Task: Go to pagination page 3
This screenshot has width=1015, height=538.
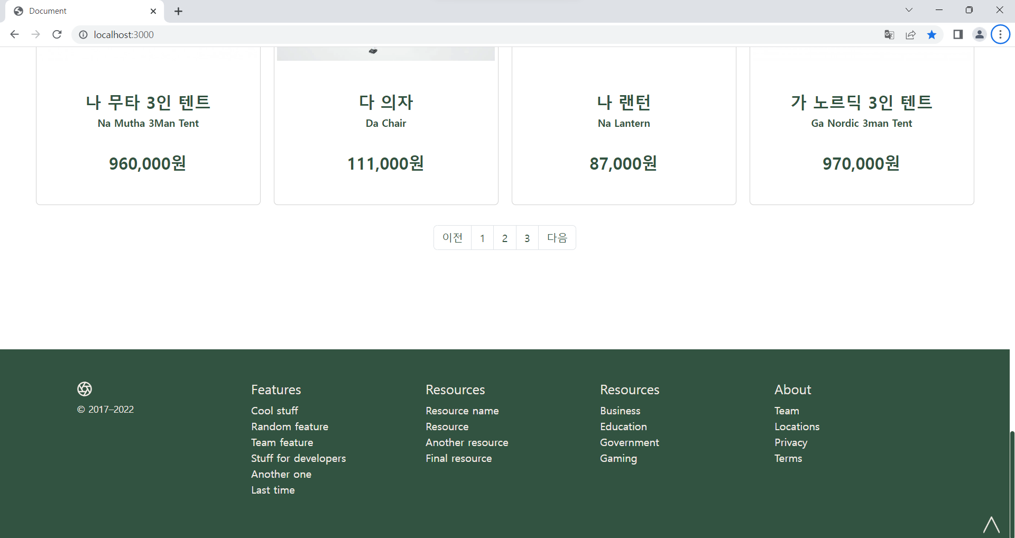Action: click(527, 238)
